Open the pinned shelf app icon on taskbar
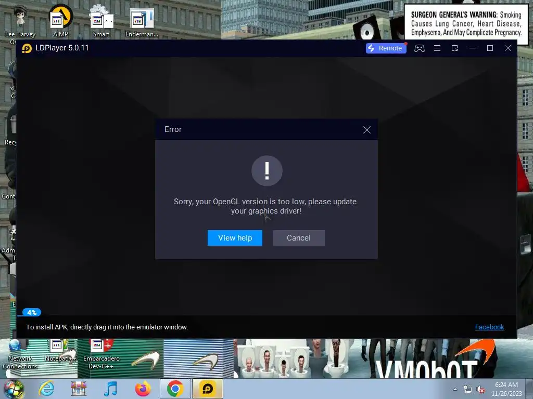Screen dimensions: 533x399 (79, 389)
